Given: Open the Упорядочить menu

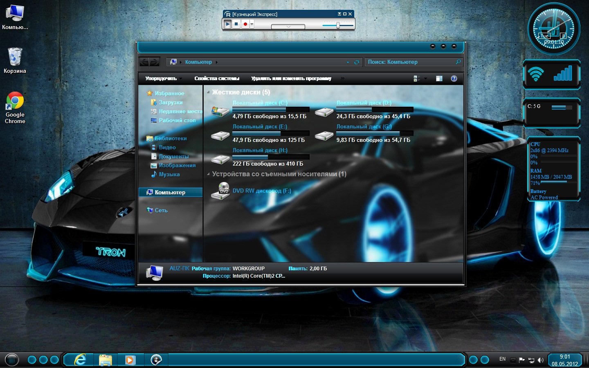Looking at the screenshot, I should coord(161,79).
